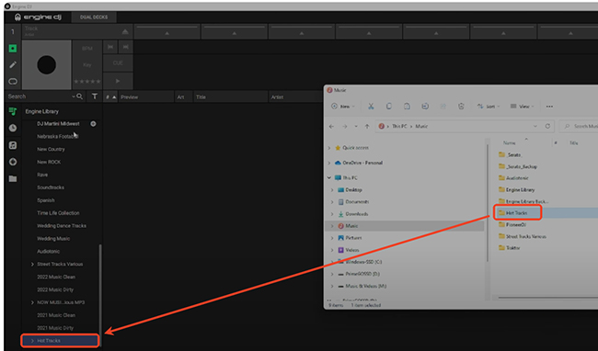Refresh the Music folder in Explorer
598x351 pixels.
[x=547, y=126]
